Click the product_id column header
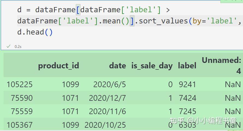 point(58,66)
